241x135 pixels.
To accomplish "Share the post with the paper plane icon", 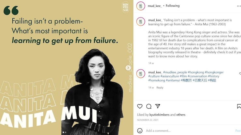I will 158,106.
